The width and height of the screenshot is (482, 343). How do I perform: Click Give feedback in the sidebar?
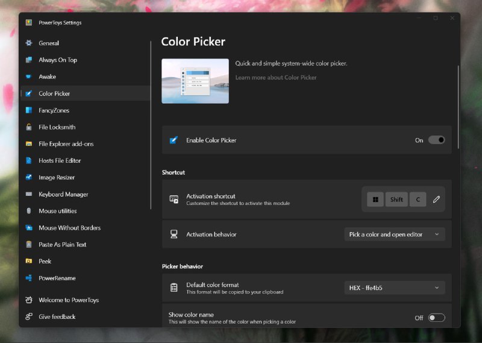click(x=57, y=316)
